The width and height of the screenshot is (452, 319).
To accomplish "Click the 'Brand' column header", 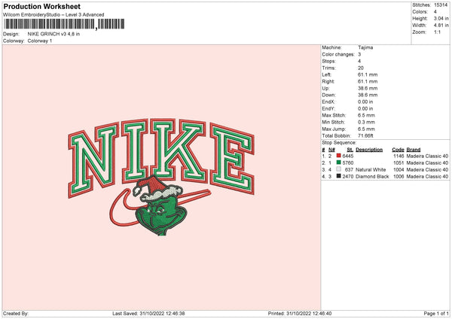I will click(x=414, y=150).
